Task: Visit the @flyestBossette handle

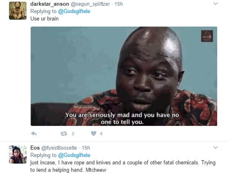Action: (x=59, y=148)
